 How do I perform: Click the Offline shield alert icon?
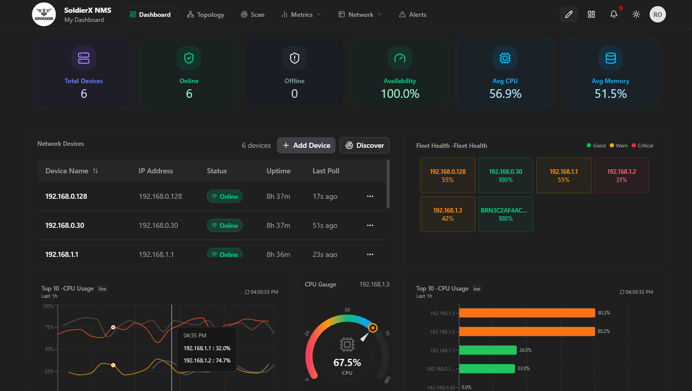tap(295, 58)
